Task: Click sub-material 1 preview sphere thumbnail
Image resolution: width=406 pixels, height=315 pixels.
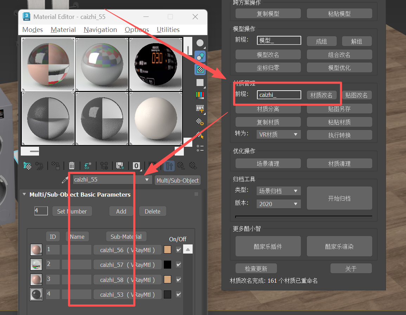Action: [36, 250]
